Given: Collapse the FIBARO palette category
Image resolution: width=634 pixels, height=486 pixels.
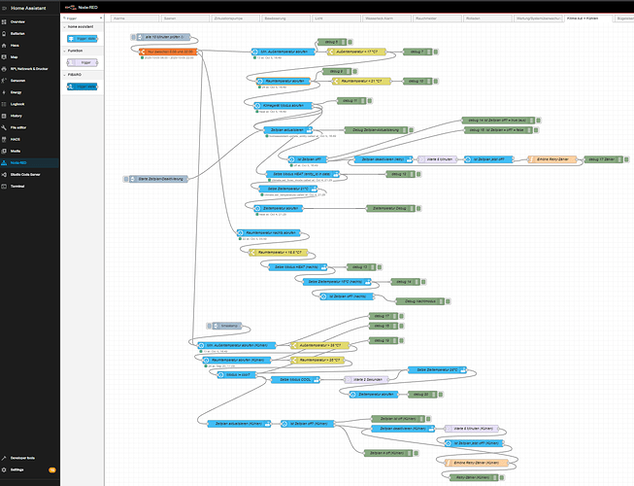Looking at the screenshot, I should [x=65, y=74].
